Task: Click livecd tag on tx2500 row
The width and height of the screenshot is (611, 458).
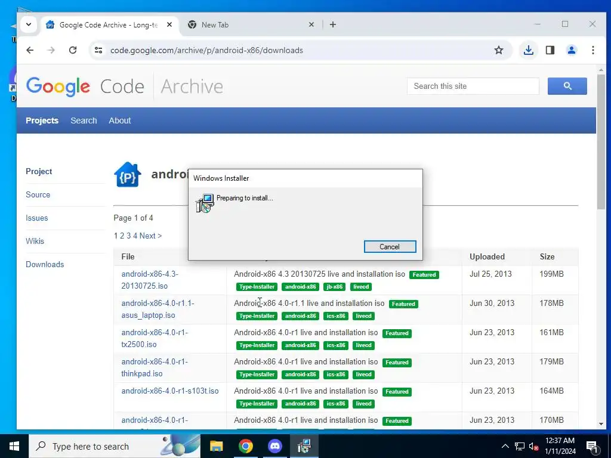Action: click(x=363, y=345)
